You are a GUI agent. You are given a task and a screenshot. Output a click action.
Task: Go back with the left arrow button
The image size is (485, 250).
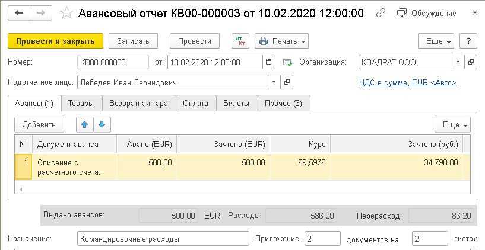tap(19, 13)
